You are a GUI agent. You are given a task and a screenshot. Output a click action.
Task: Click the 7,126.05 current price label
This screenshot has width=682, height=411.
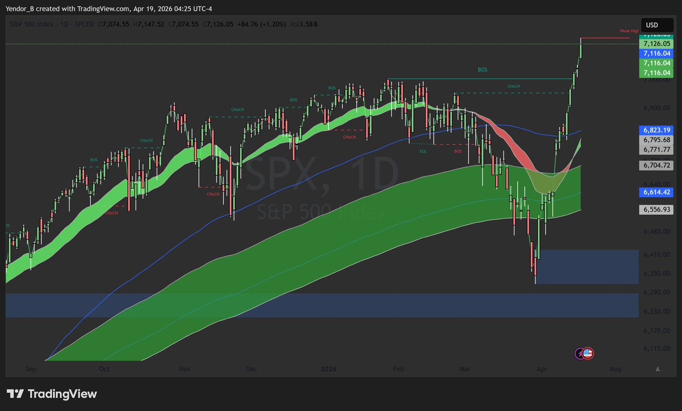point(657,43)
